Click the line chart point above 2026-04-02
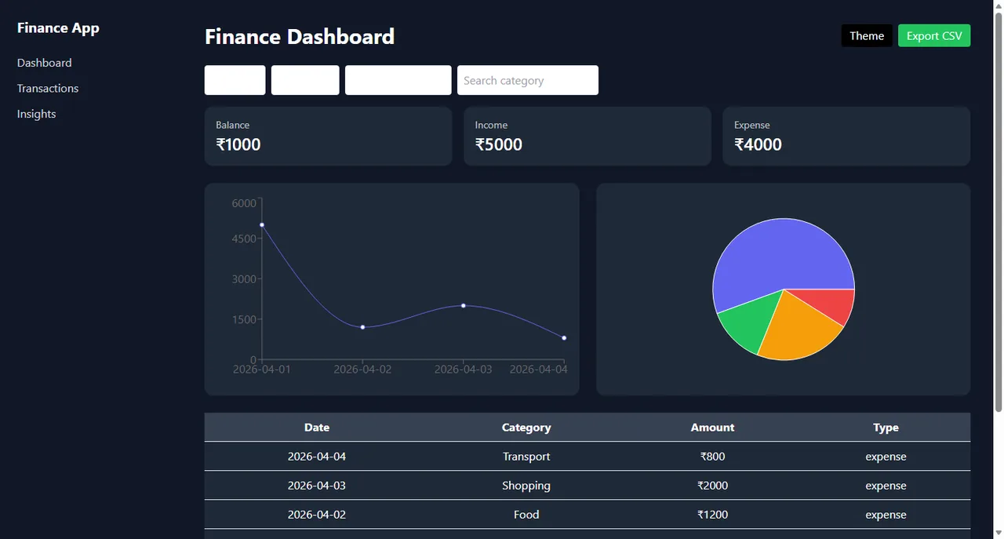This screenshot has width=1004, height=539. pyautogui.click(x=362, y=327)
